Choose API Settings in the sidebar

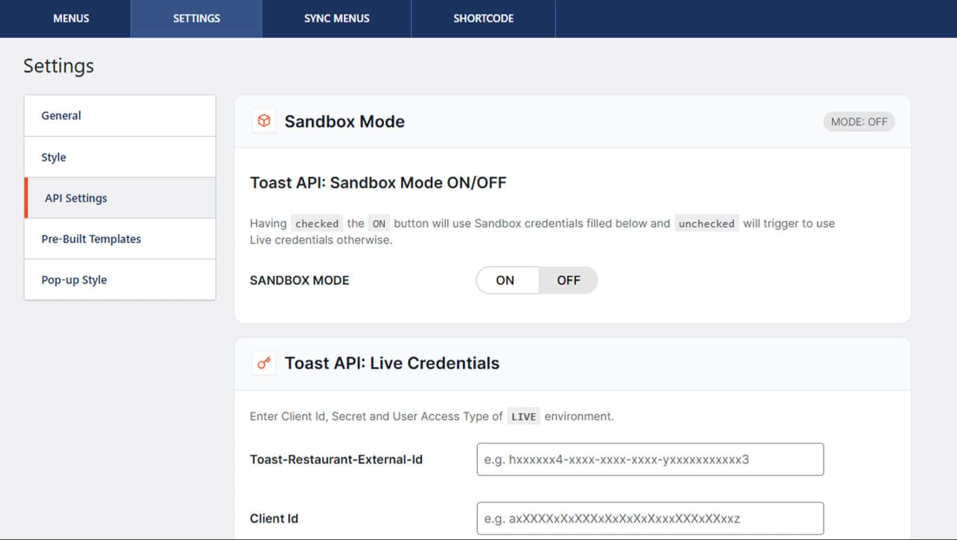tap(120, 198)
